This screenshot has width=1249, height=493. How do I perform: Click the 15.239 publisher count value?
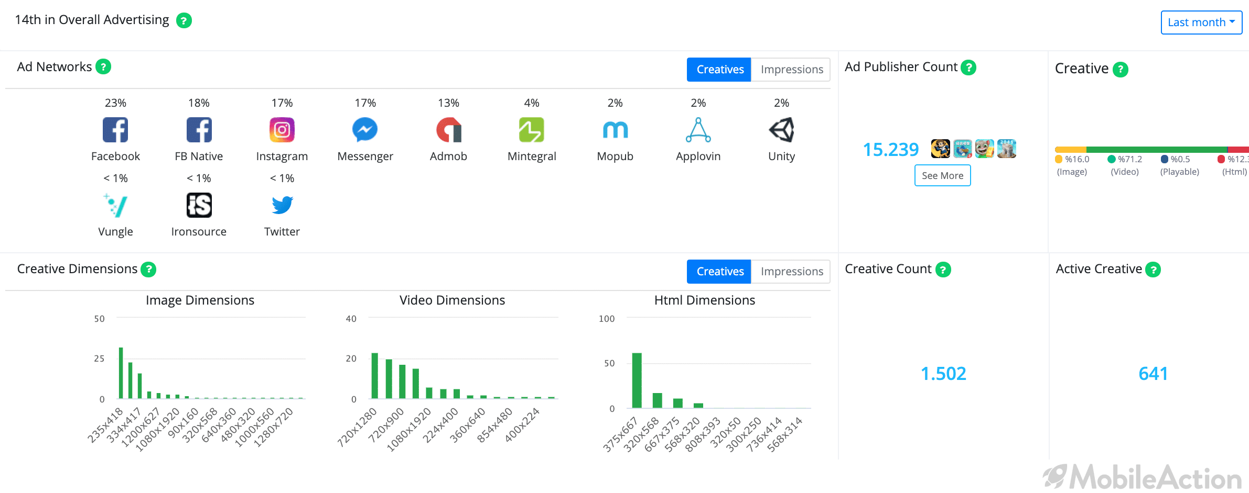click(x=891, y=150)
